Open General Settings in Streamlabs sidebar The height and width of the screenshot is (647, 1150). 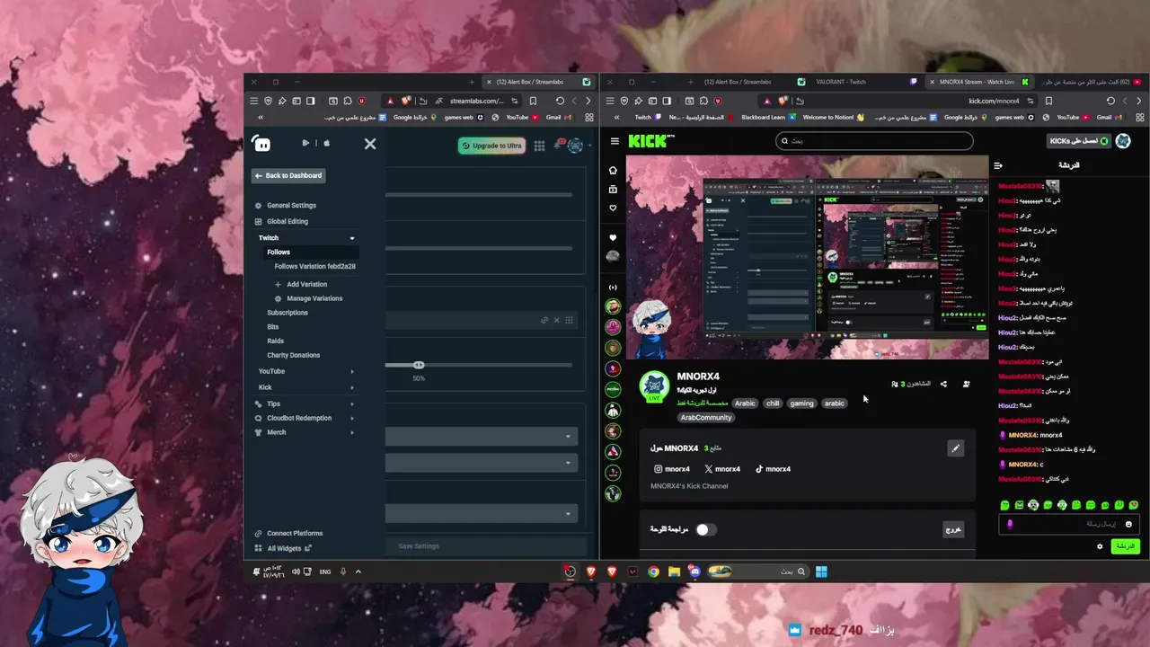click(x=291, y=205)
